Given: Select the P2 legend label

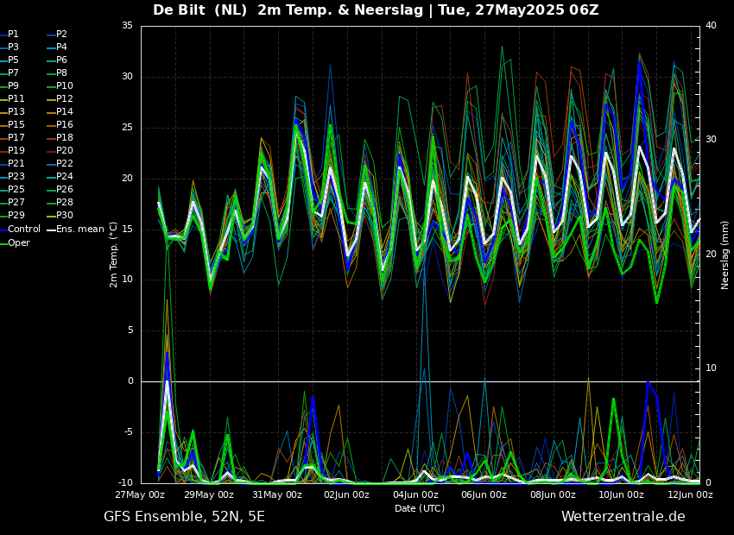Looking at the screenshot, I should [61, 35].
